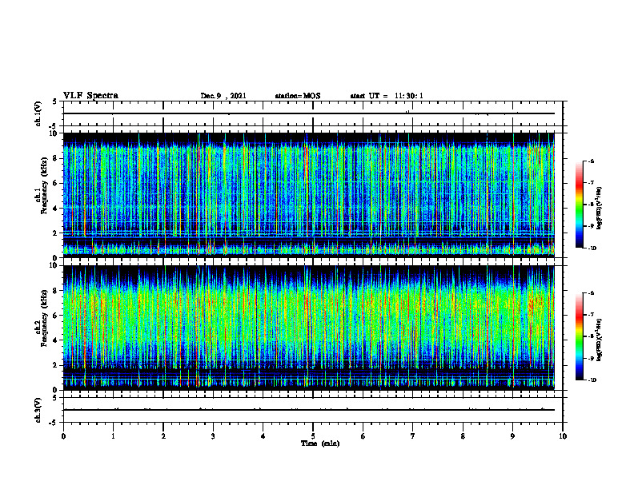Select the ch.2 "Frequency (kHz)" axis label
634x489 pixels.
(x=46, y=318)
